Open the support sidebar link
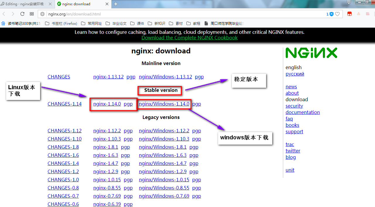The image size is (375, 207). point(294,131)
